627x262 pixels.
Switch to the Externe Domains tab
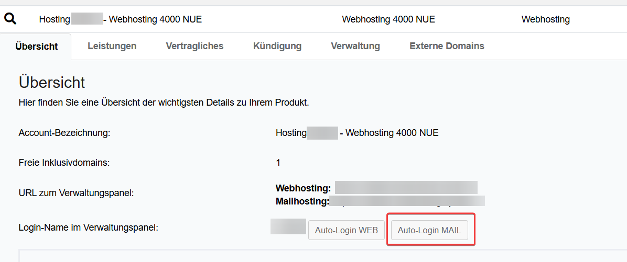click(x=447, y=46)
